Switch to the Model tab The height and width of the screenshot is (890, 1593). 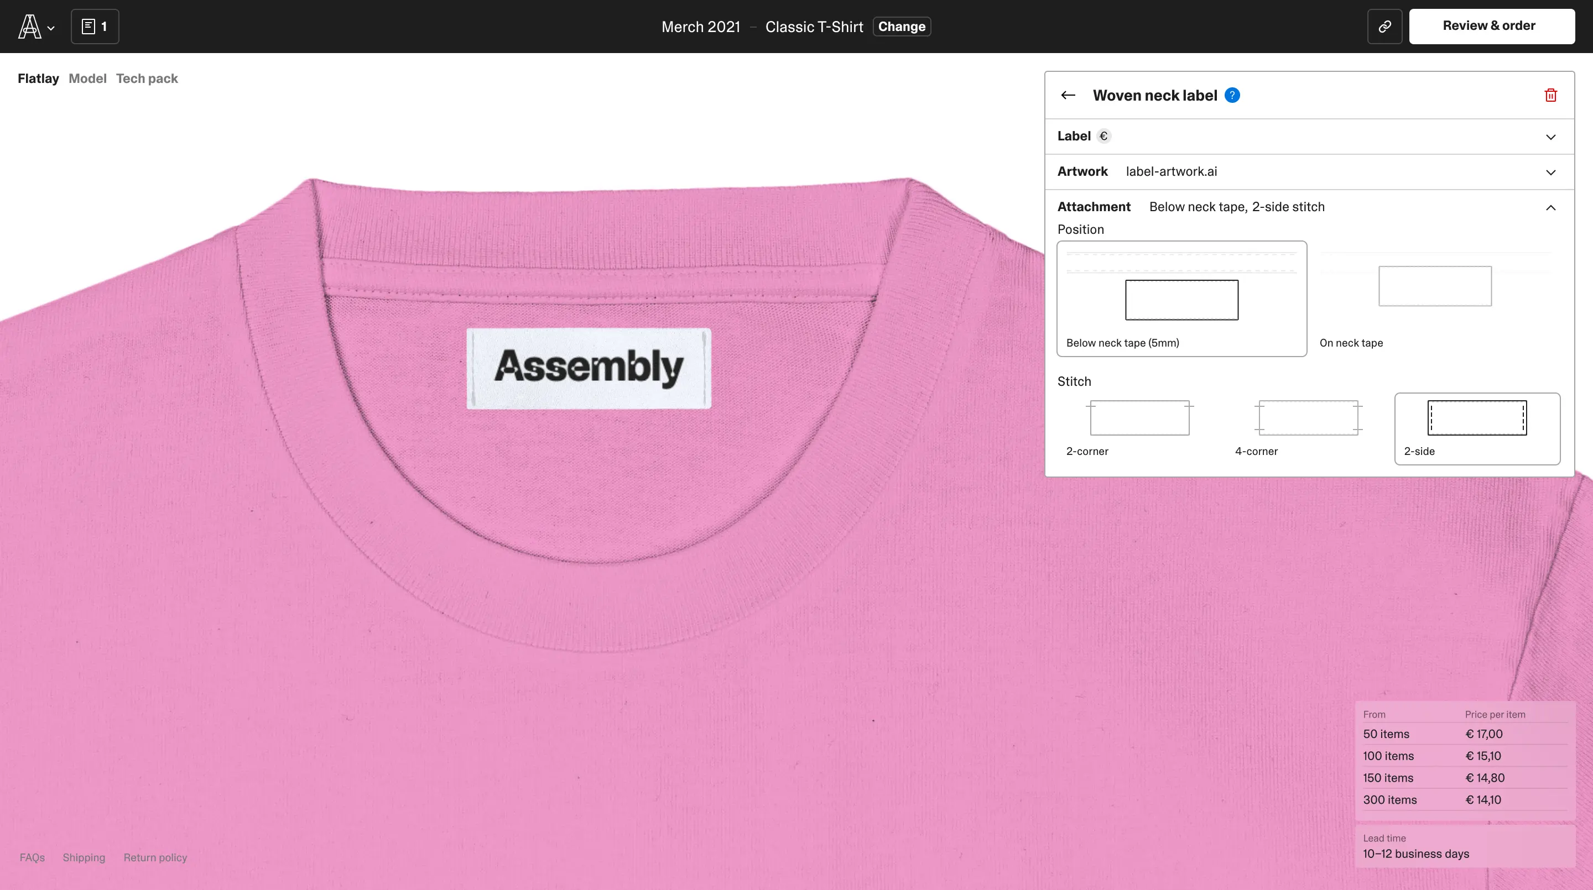[87, 78]
